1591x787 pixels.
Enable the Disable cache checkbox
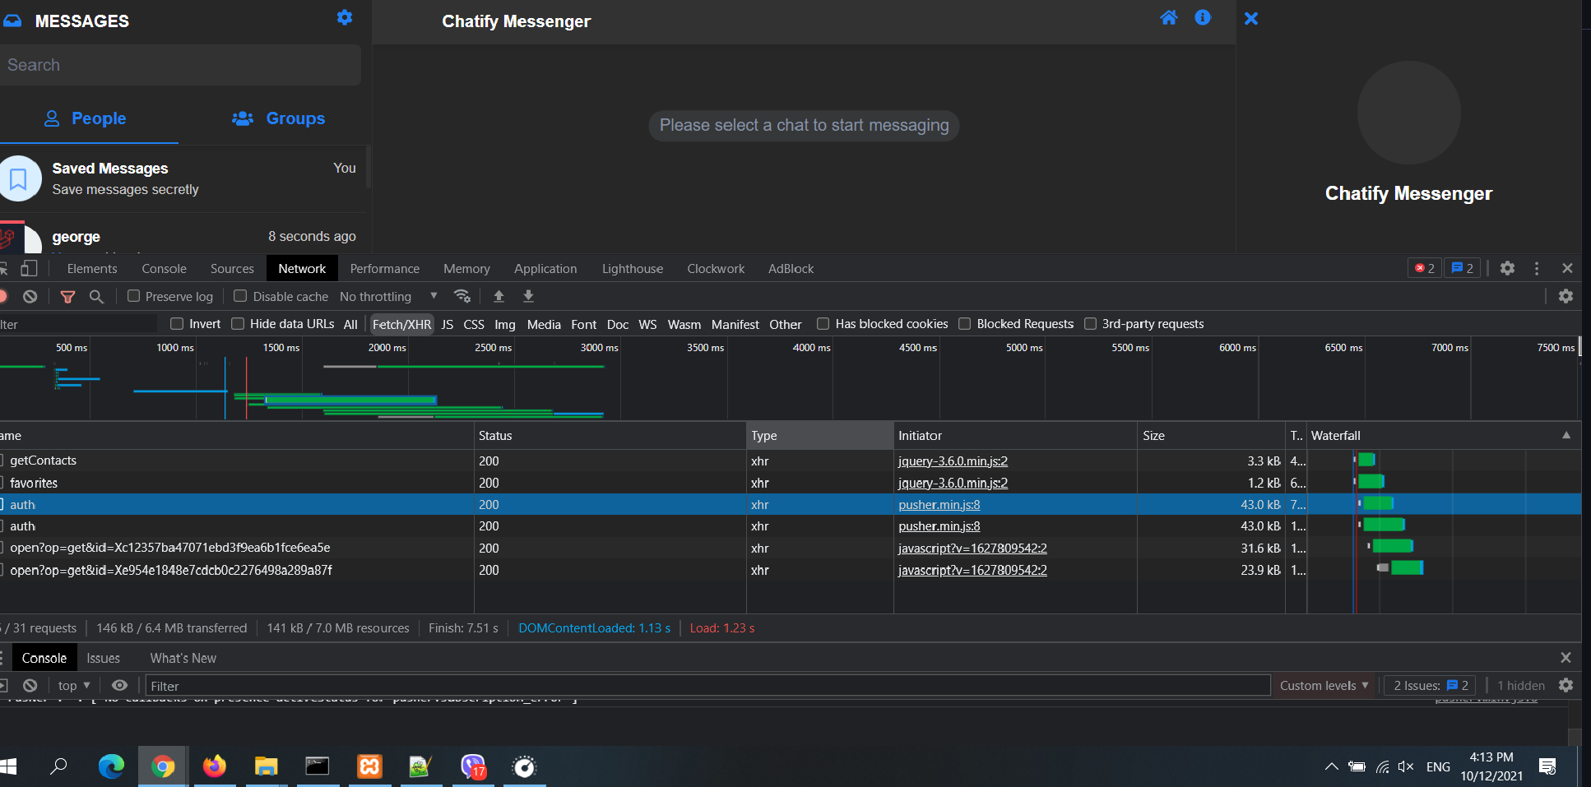239,296
